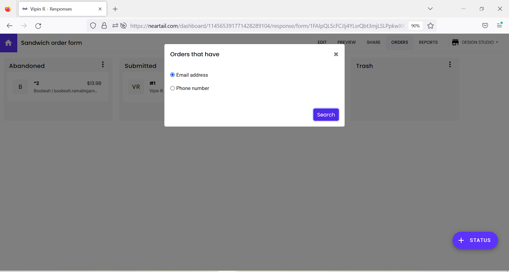
Task: Select the Phone number radio option
Action: pyautogui.click(x=172, y=88)
